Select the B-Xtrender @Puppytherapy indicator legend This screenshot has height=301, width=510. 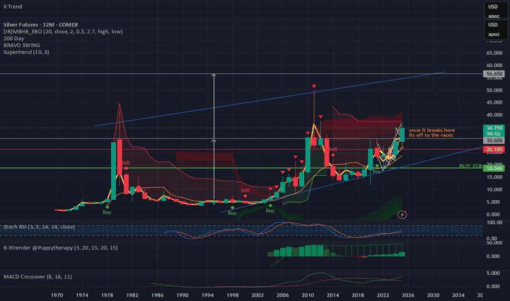coord(61,247)
